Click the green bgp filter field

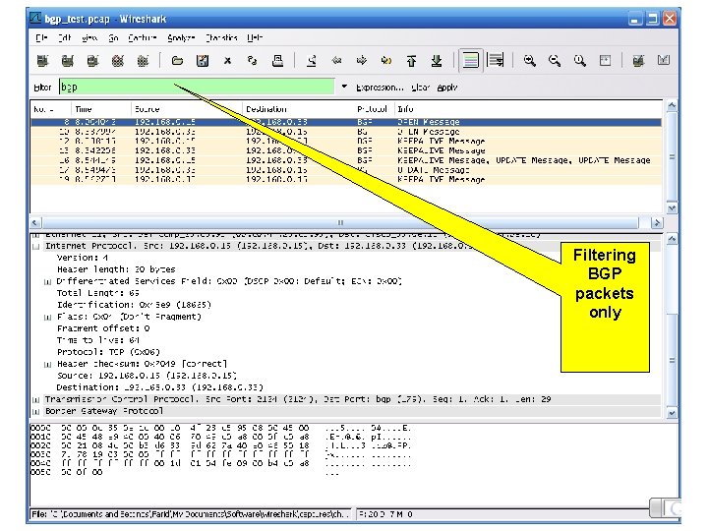pyautogui.click(x=197, y=87)
